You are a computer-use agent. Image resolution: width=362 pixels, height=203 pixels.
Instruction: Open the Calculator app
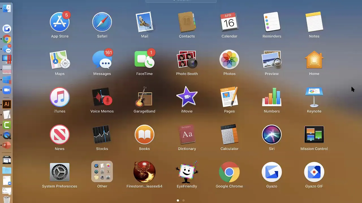pyautogui.click(x=229, y=134)
